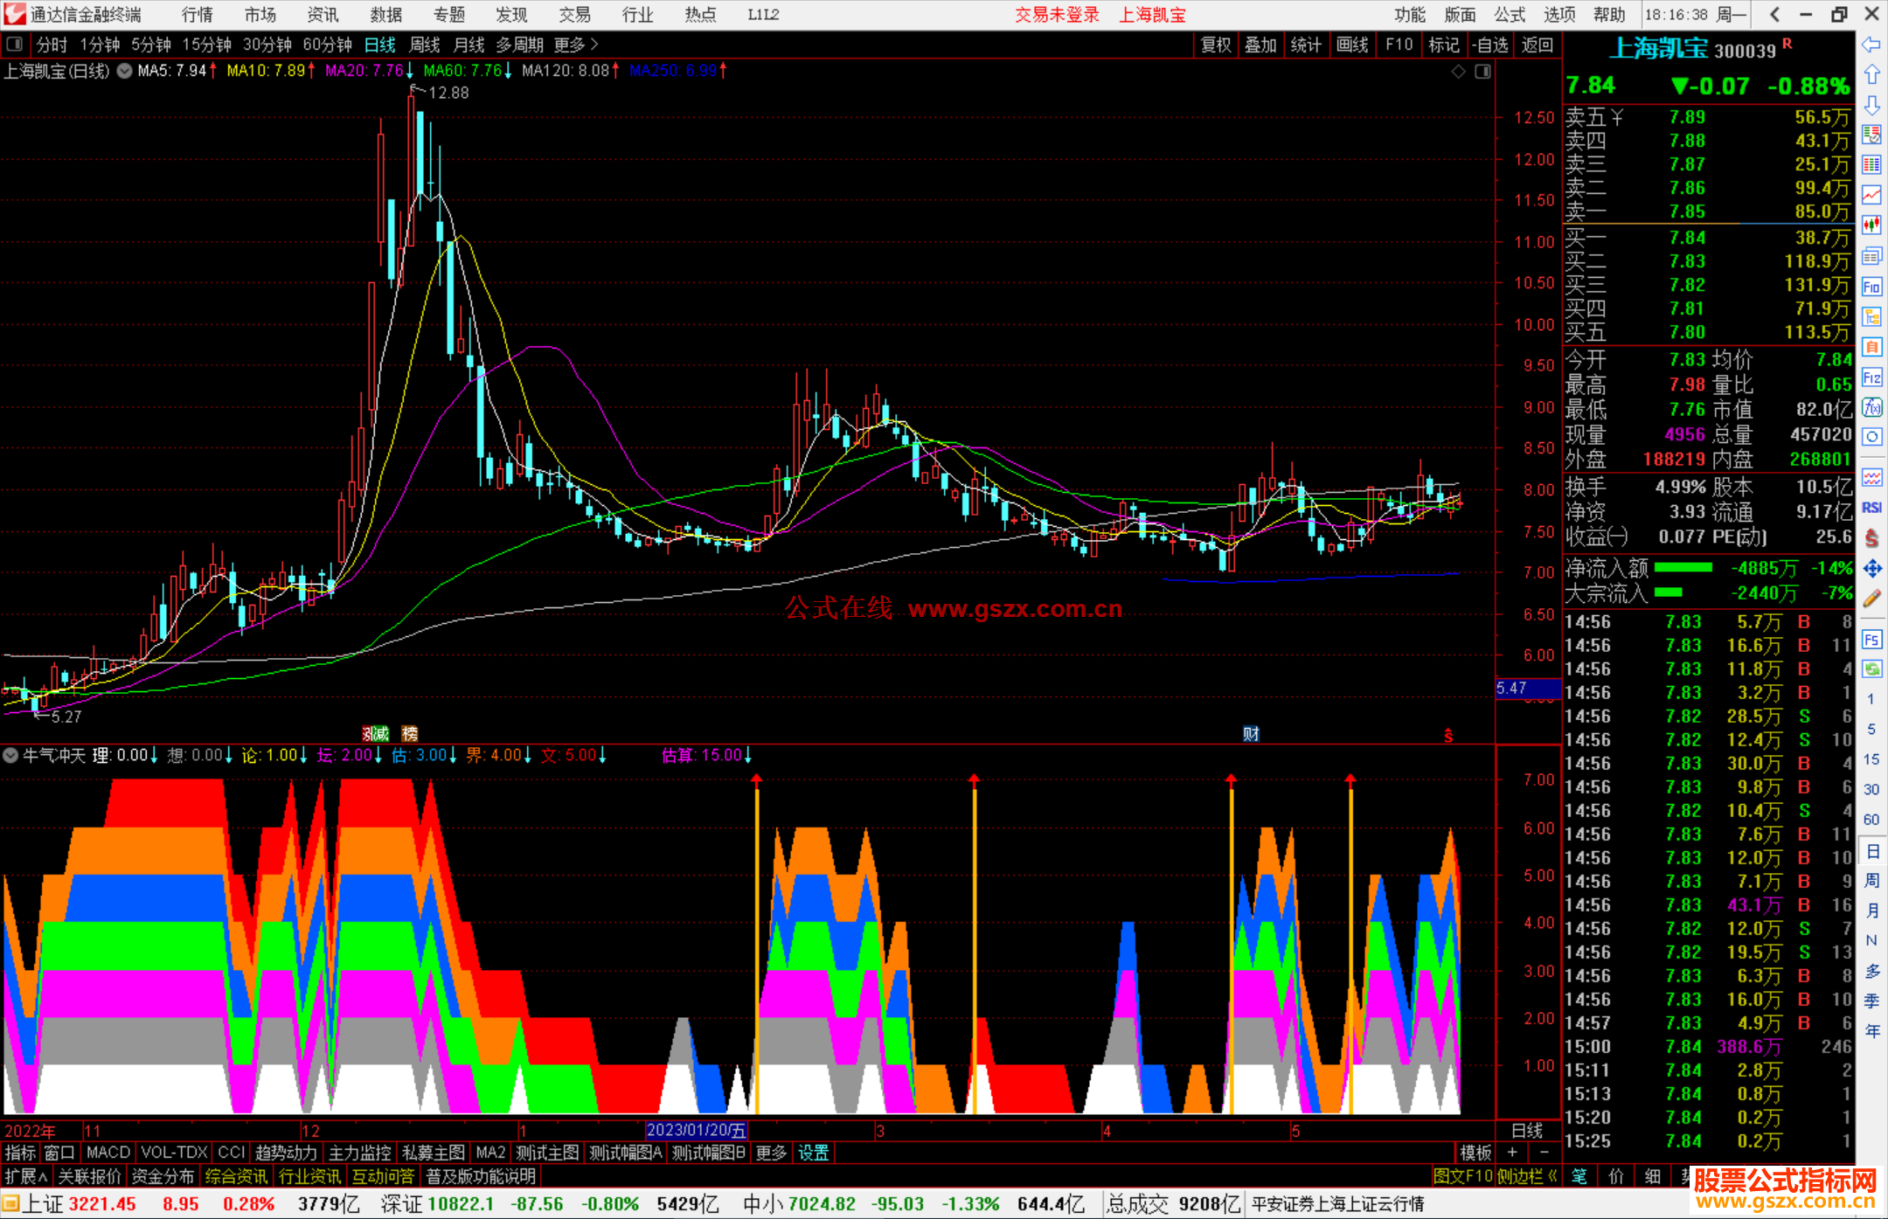The height and width of the screenshot is (1219, 1888).
Task: Switch to the MACD indicator tab
Action: (108, 1153)
